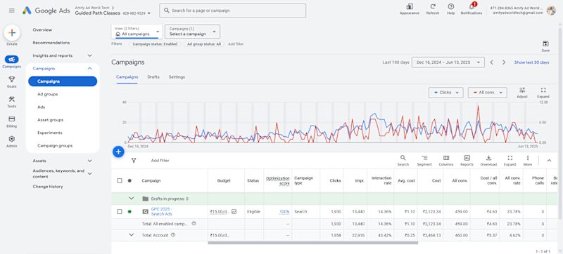Expand Insights and reports section
This screenshot has width=563, height=254.
[x=90, y=55]
